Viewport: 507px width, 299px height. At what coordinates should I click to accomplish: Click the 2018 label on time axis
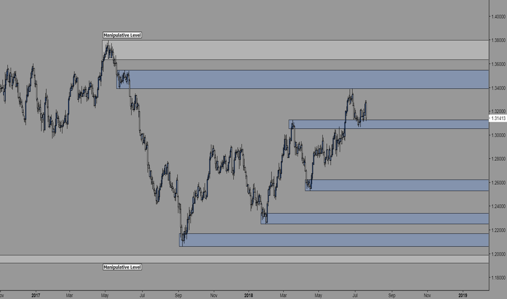click(248, 295)
